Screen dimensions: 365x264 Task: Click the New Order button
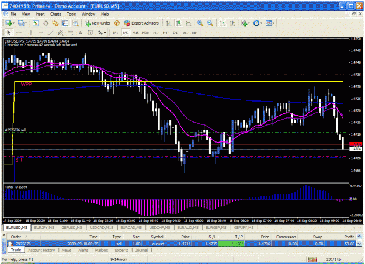pyautogui.click(x=98, y=23)
